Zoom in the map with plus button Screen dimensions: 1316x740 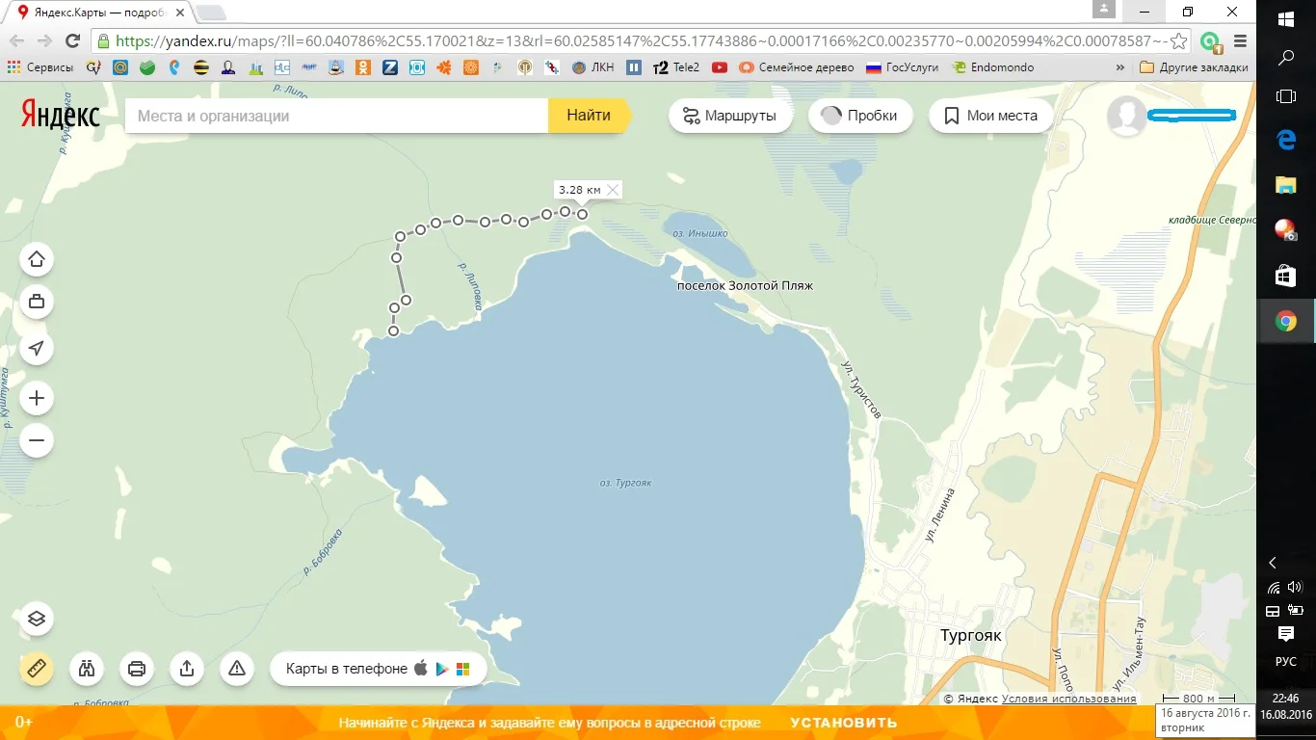point(37,398)
